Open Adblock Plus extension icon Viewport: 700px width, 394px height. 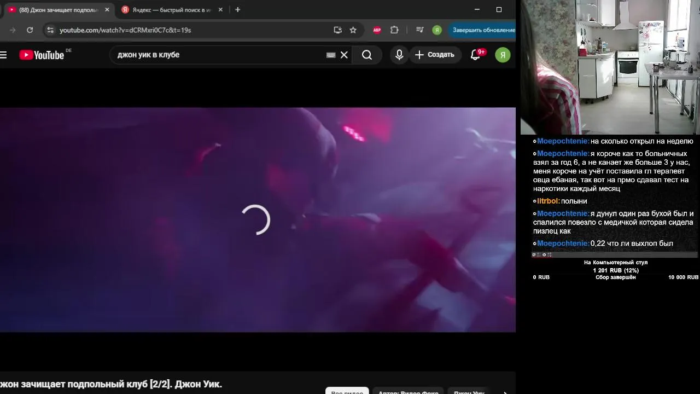pyautogui.click(x=377, y=30)
